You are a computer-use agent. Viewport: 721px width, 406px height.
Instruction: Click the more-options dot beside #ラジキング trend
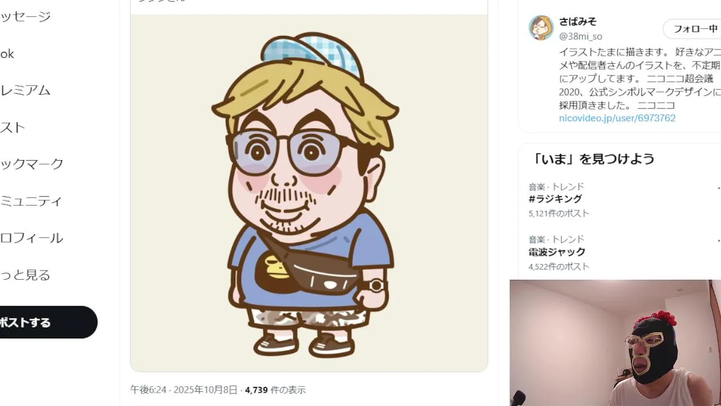(x=718, y=187)
